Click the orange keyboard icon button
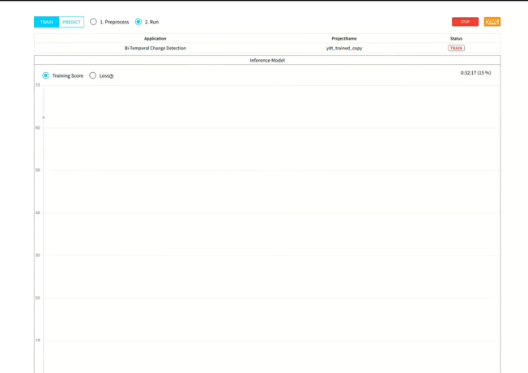 pyautogui.click(x=492, y=22)
